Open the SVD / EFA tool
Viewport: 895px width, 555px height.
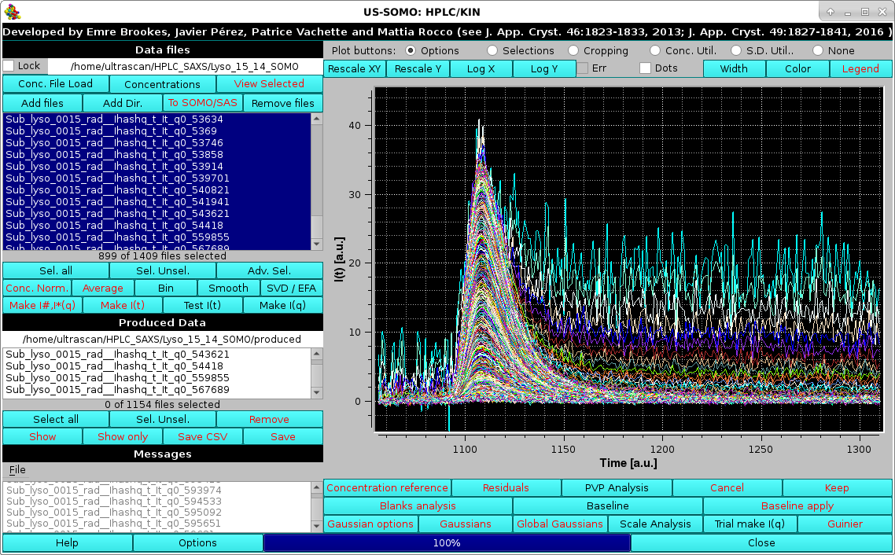290,288
